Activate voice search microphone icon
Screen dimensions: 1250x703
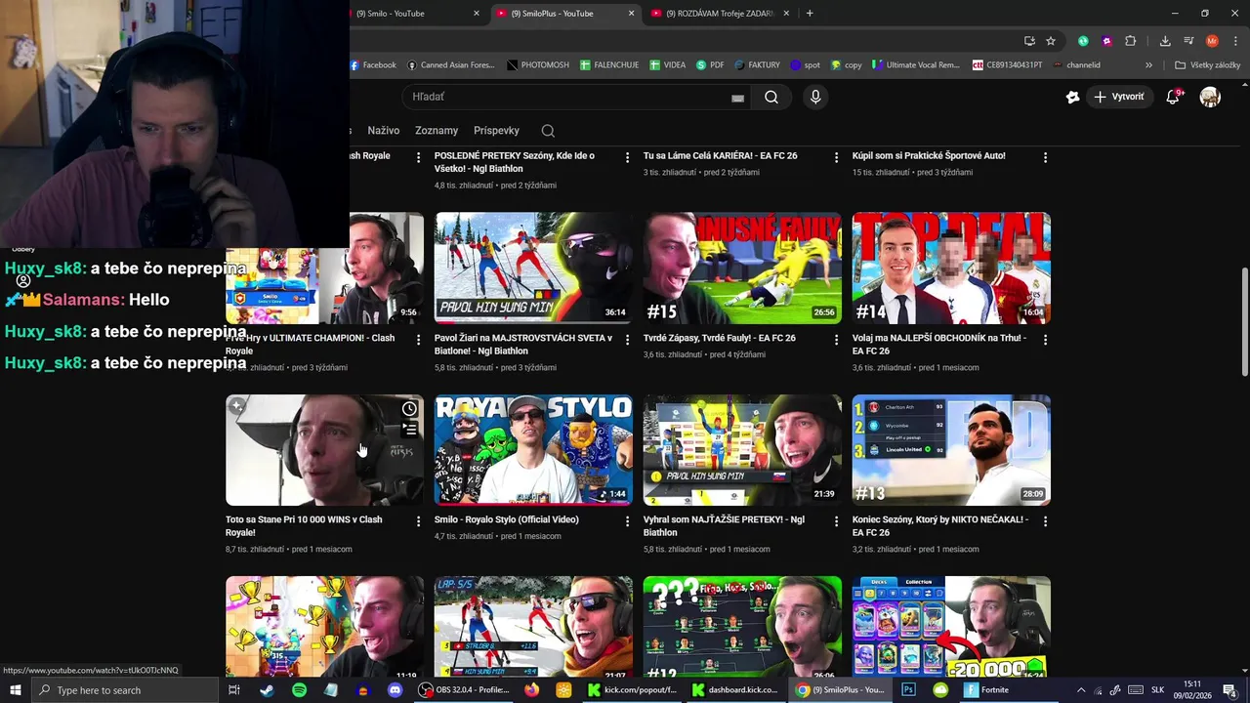click(x=815, y=97)
